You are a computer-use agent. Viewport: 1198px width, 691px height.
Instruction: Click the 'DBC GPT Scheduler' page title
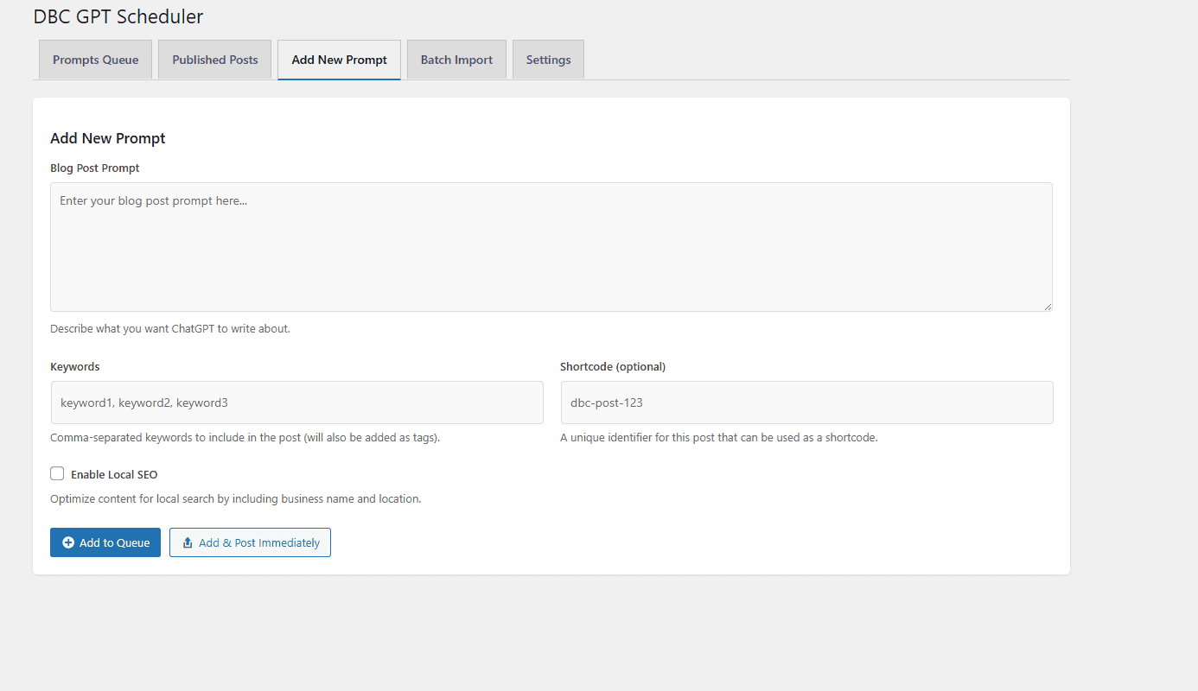tap(118, 16)
